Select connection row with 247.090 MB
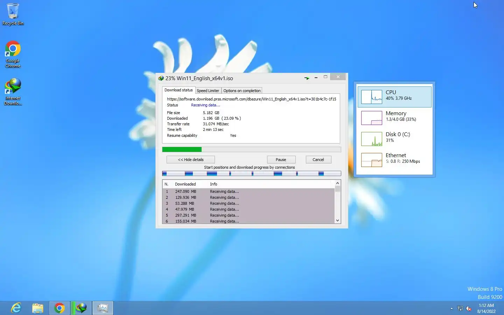The image size is (504, 315). pyautogui.click(x=248, y=191)
